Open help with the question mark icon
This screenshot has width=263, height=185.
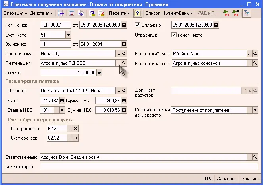(138, 13)
